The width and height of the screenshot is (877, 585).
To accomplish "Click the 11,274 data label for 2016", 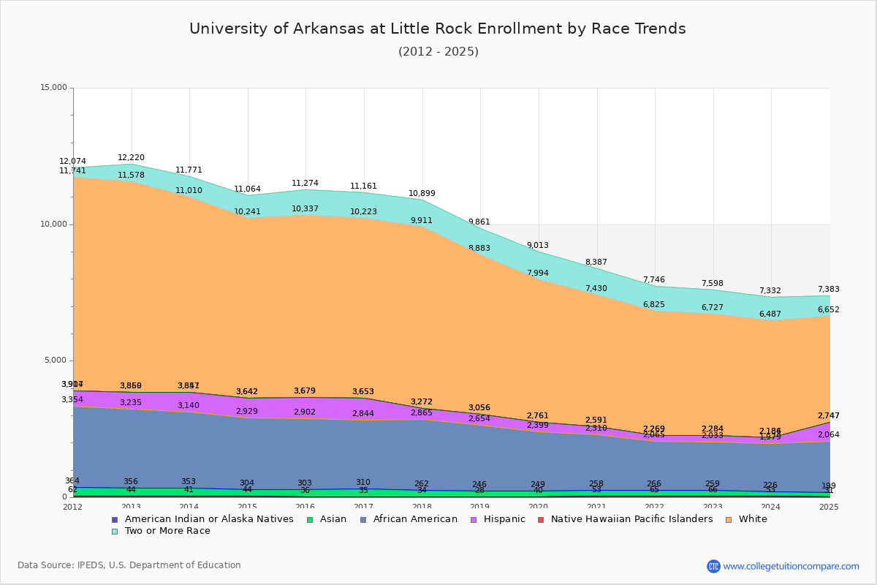I will (305, 184).
